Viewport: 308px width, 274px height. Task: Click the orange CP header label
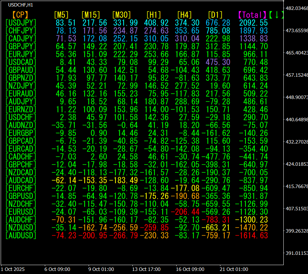(20, 15)
